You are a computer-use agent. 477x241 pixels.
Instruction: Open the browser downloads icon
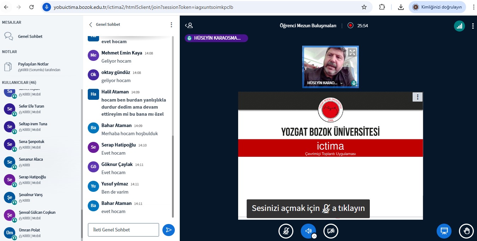(401, 7)
